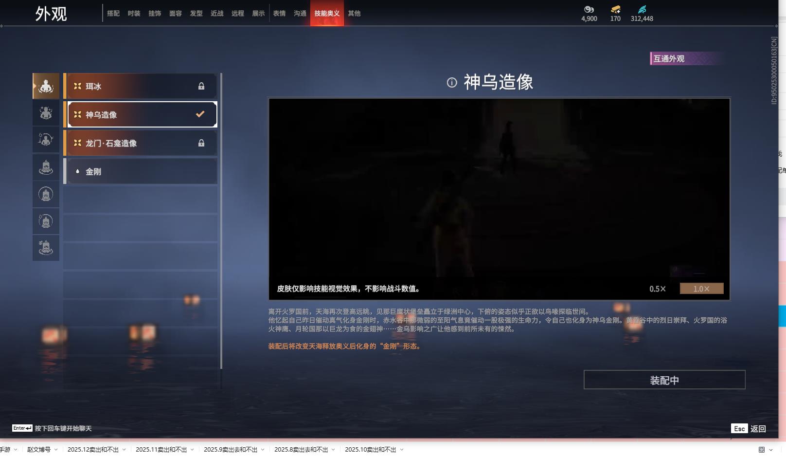Click the sheet grid icon in bottom bar
This screenshot has width=786, height=457.
(762, 450)
